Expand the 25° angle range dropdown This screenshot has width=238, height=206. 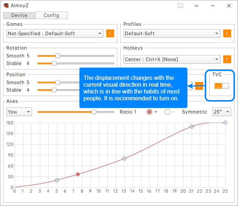click(222, 112)
